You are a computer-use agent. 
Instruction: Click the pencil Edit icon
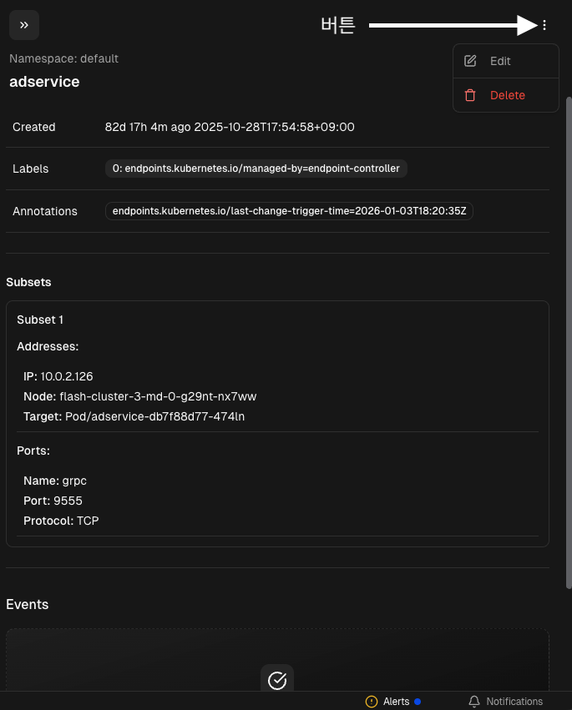470,61
